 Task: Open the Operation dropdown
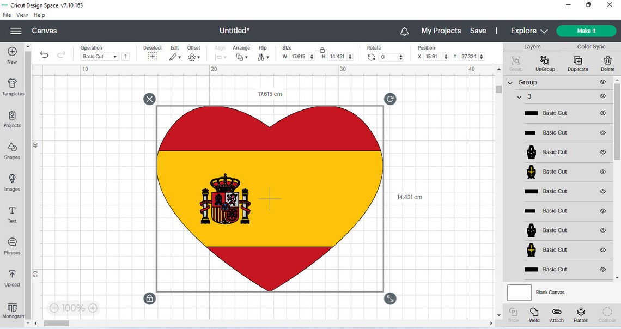click(99, 56)
